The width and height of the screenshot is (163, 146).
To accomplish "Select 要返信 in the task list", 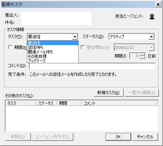I will tap(53, 43).
